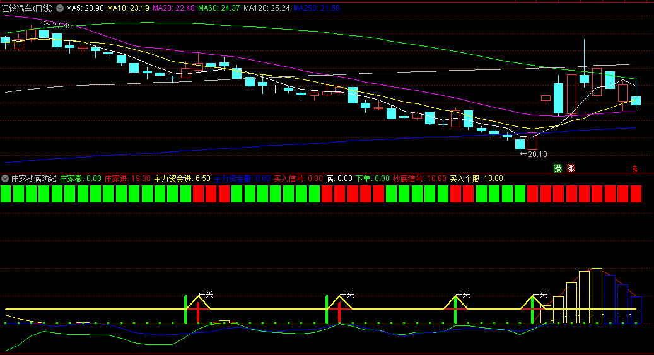Click the 20.10 low price label
Viewport: 654px width, 355px height.
537,154
